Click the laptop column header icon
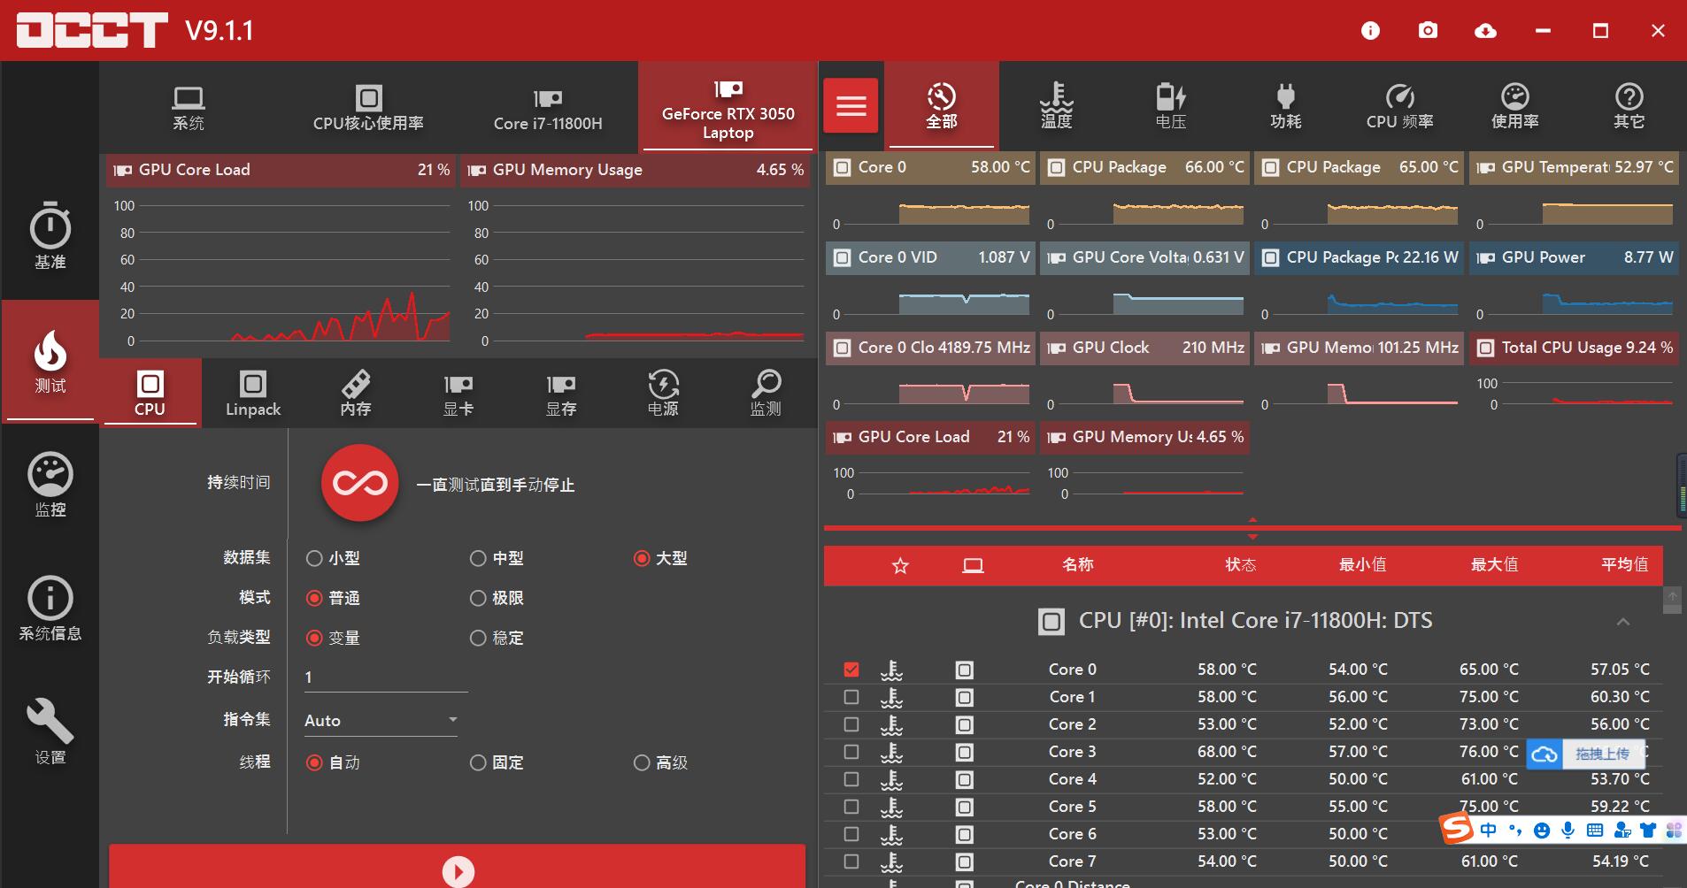The width and height of the screenshot is (1687, 888). 973,566
